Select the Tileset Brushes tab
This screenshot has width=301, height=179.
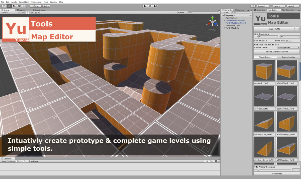pyautogui.click(x=265, y=57)
